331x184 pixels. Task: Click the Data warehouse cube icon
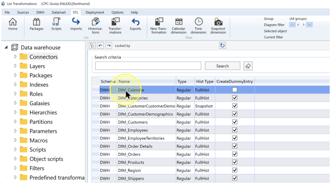[14, 47]
